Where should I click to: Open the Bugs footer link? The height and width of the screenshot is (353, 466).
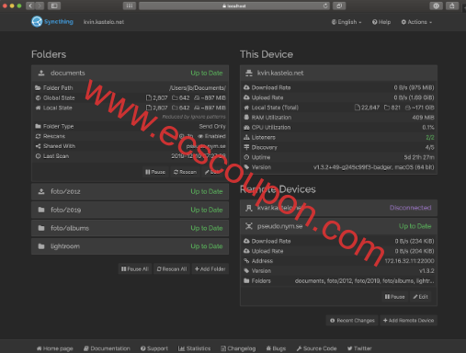(x=276, y=348)
